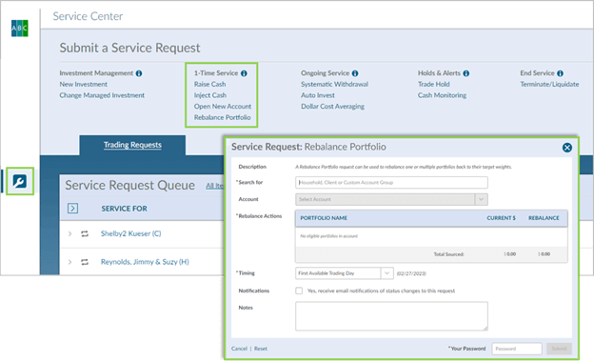Click rebalance icon in Shelby2 Kueser row
This screenshot has width=594, height=362.
(85, 234)
